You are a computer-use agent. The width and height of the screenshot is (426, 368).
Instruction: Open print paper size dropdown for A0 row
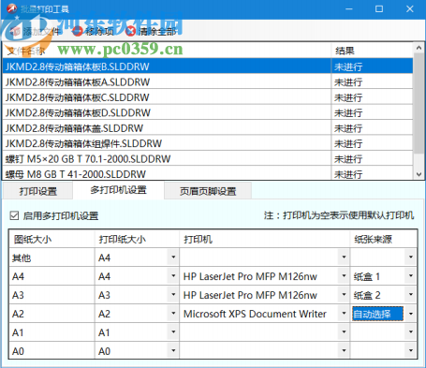pos(173,350)
